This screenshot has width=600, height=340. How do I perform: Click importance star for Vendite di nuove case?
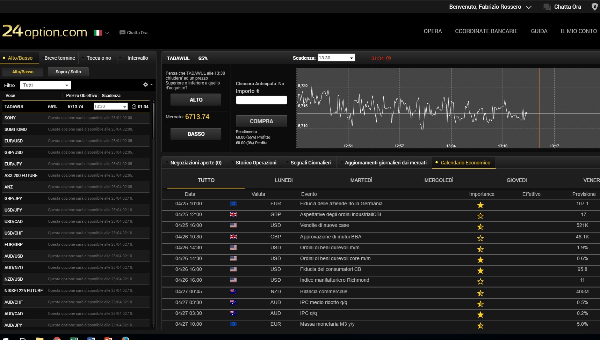pyautogui.click(x=480, y=227)
